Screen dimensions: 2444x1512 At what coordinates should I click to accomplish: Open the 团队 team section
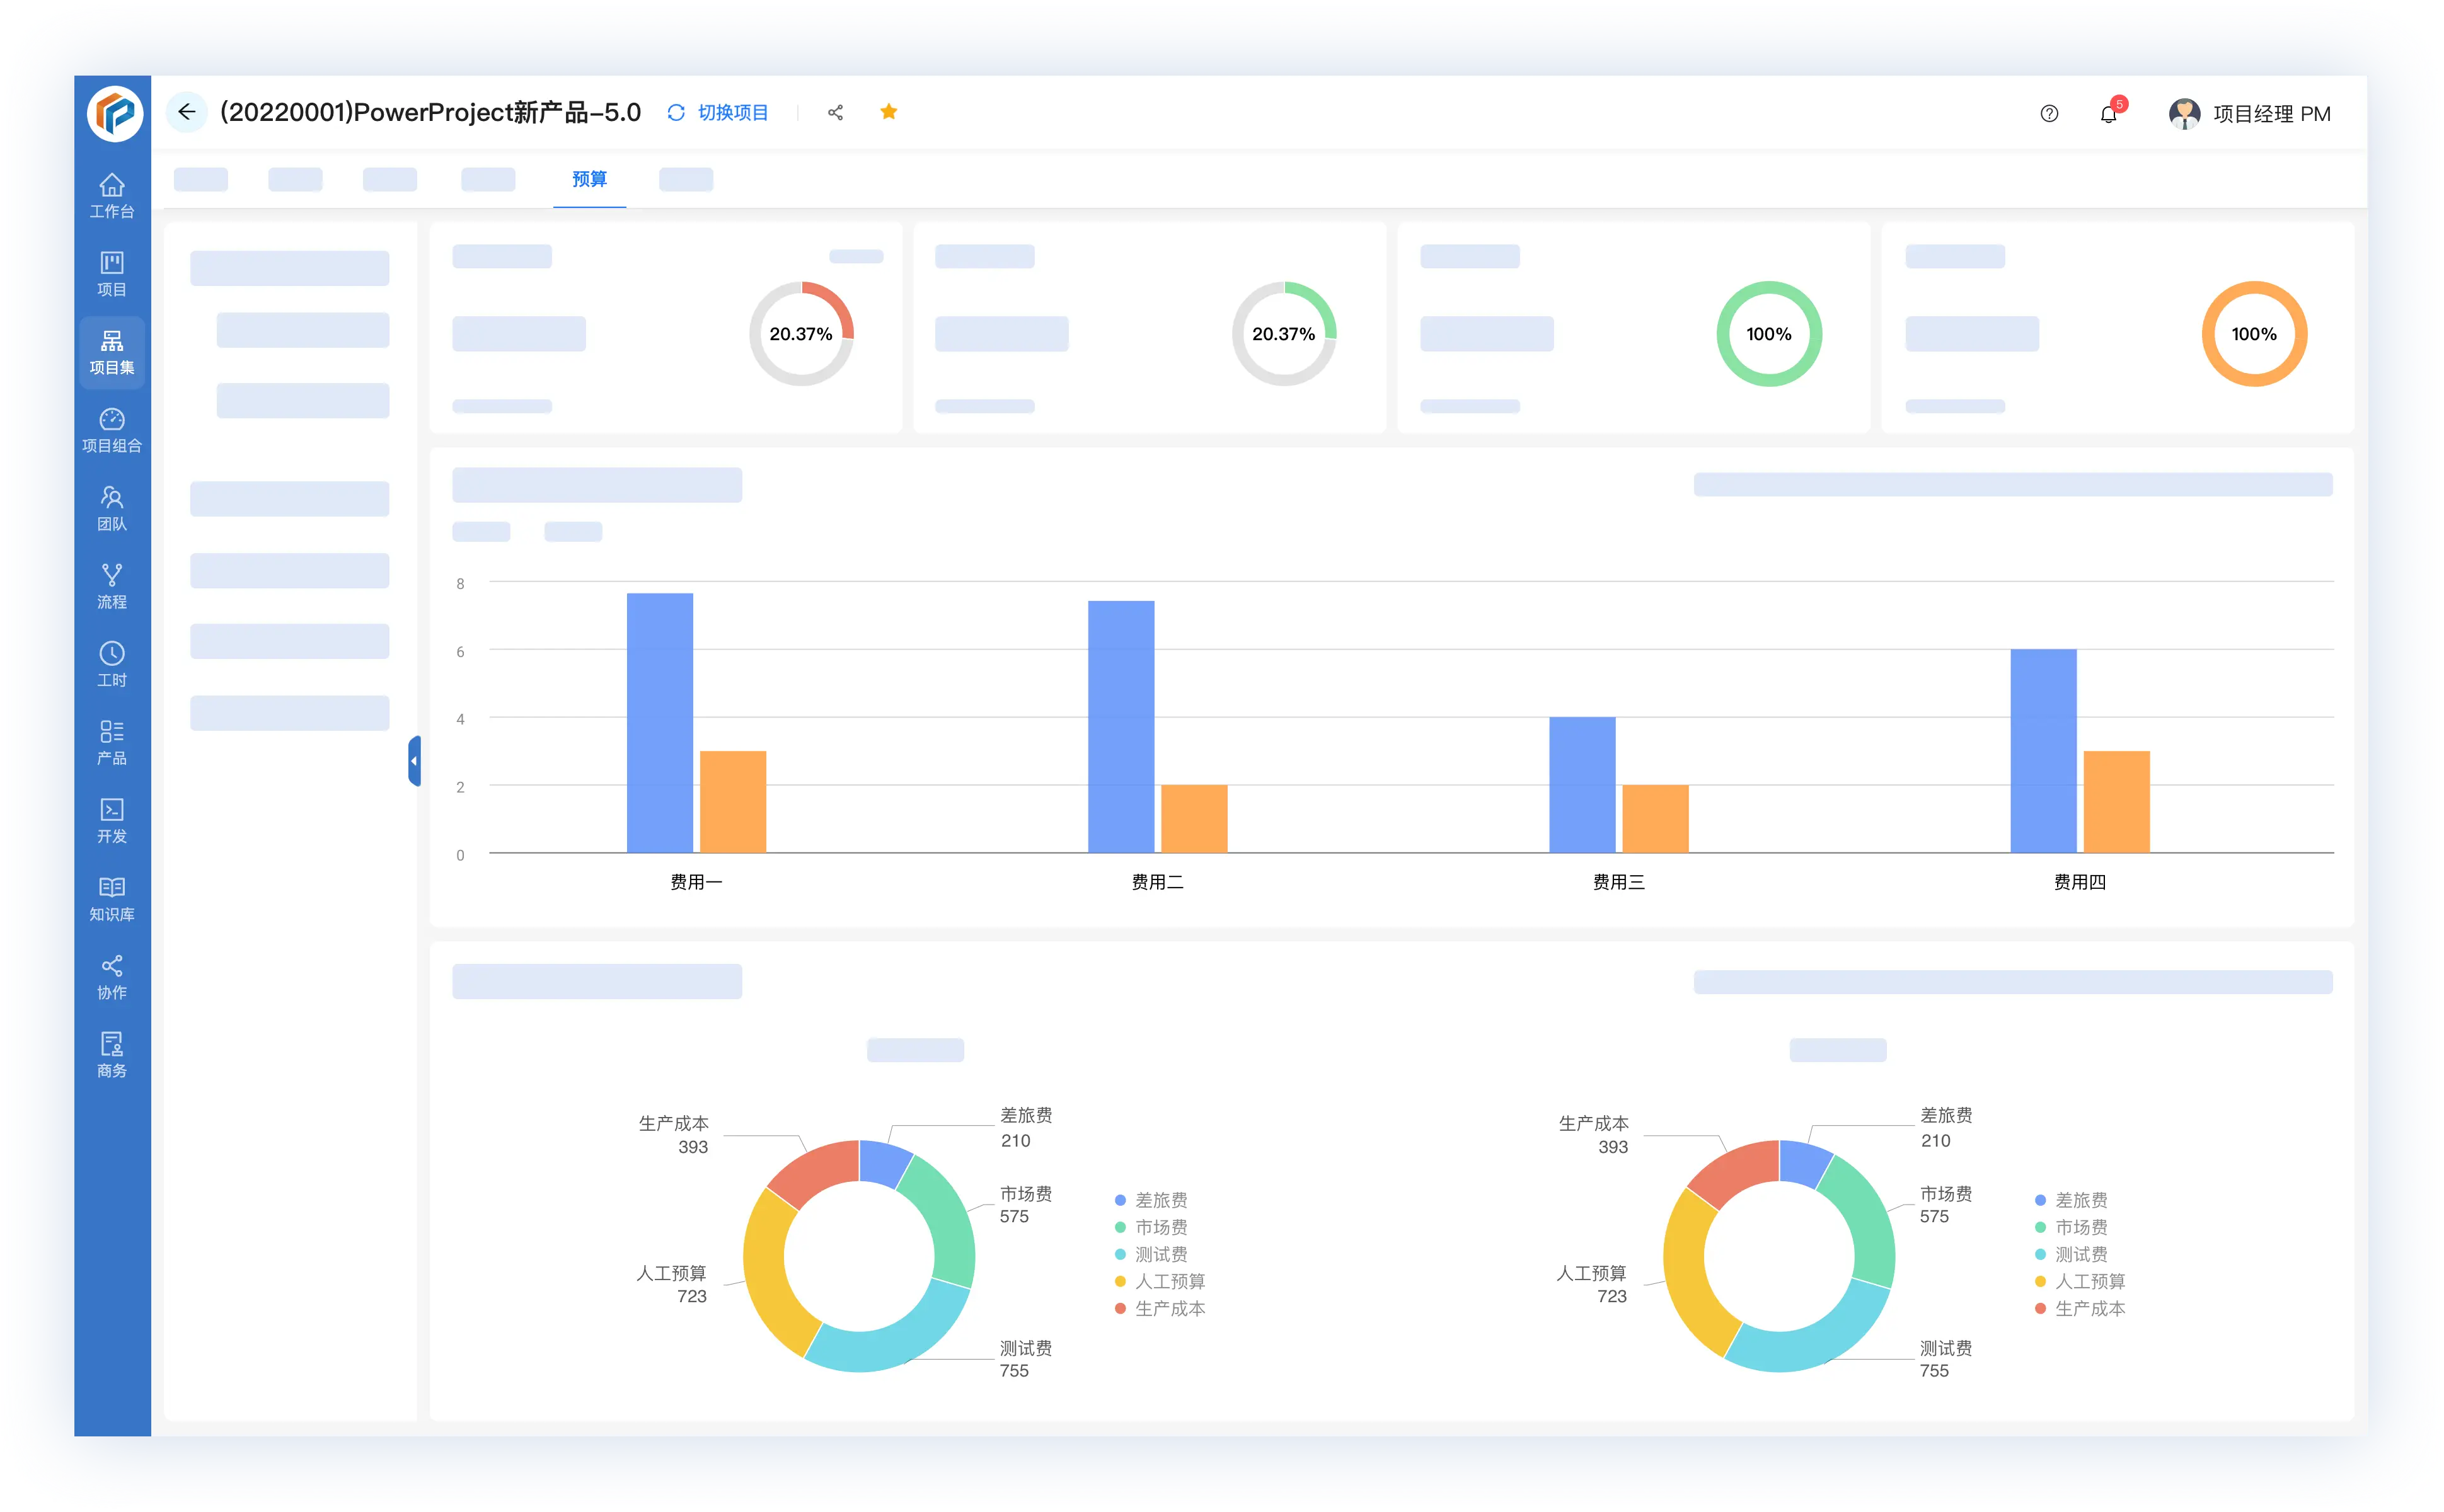coord(112,508)
